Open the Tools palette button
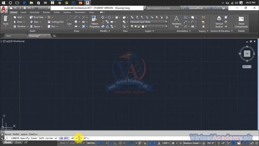Screen dimensions: 259x146 [5, 21]
